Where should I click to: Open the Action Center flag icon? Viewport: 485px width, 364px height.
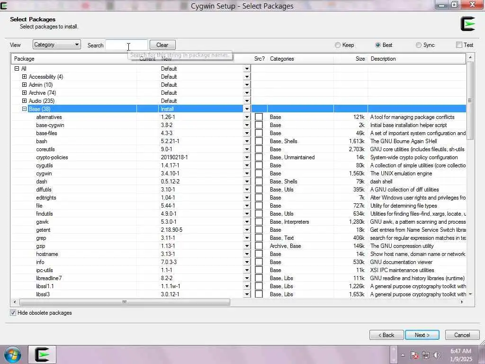[414, 355]
